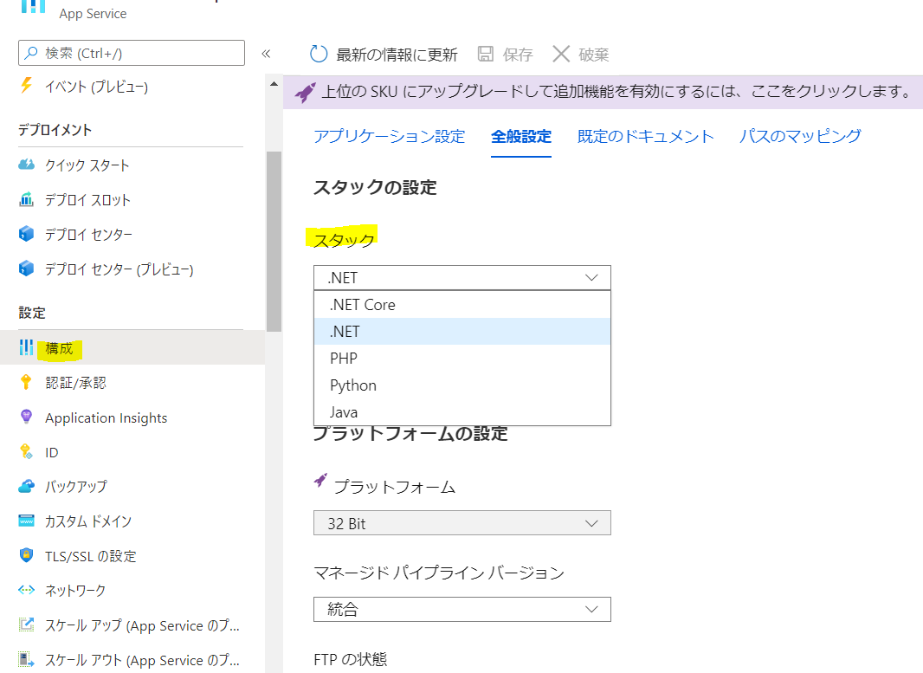Click the 破棄 button

coord(580,55)
